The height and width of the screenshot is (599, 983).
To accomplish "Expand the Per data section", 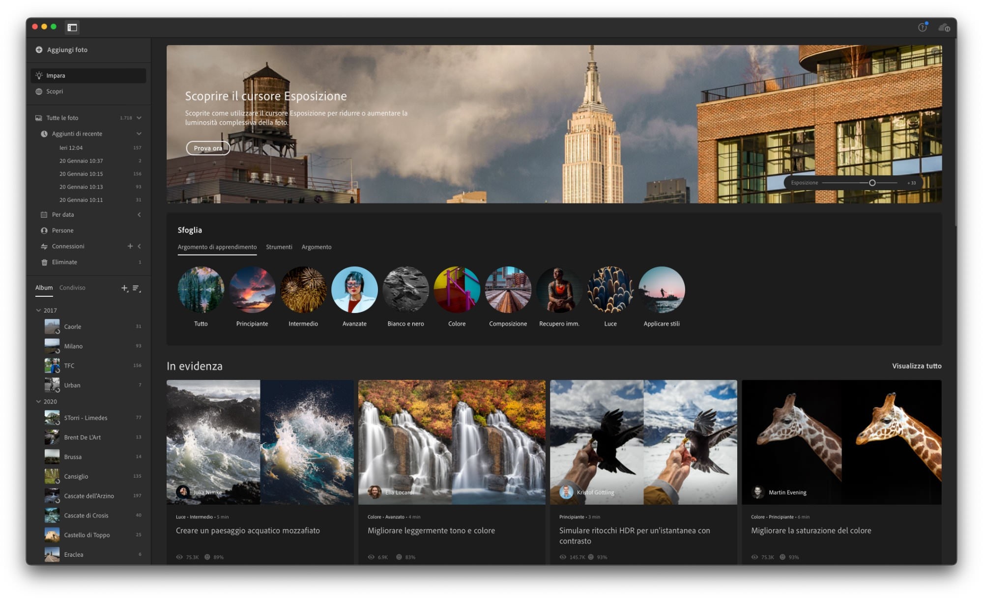I will click(139, 215).
